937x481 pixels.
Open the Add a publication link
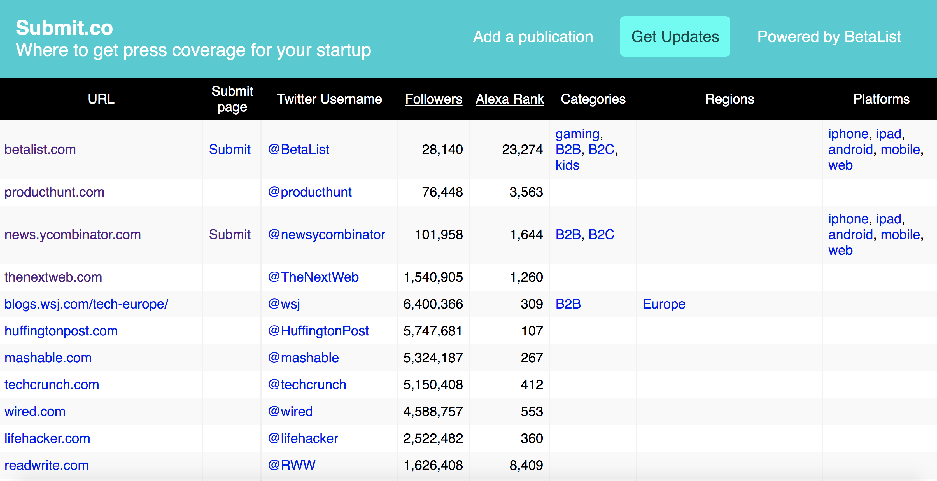(533, 37)
